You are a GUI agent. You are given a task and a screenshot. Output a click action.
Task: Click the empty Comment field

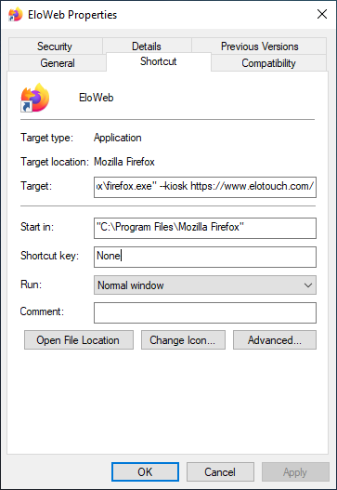(x=205, y=312)
